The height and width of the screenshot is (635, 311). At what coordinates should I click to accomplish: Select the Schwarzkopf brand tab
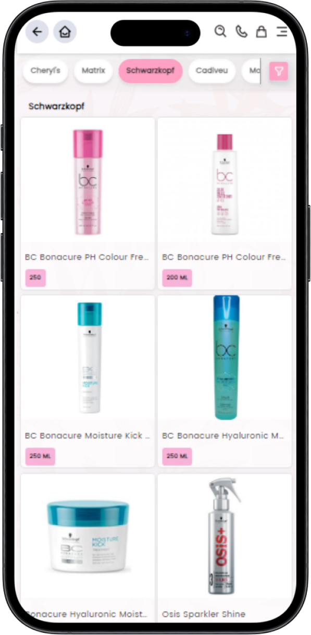[151, 71]
